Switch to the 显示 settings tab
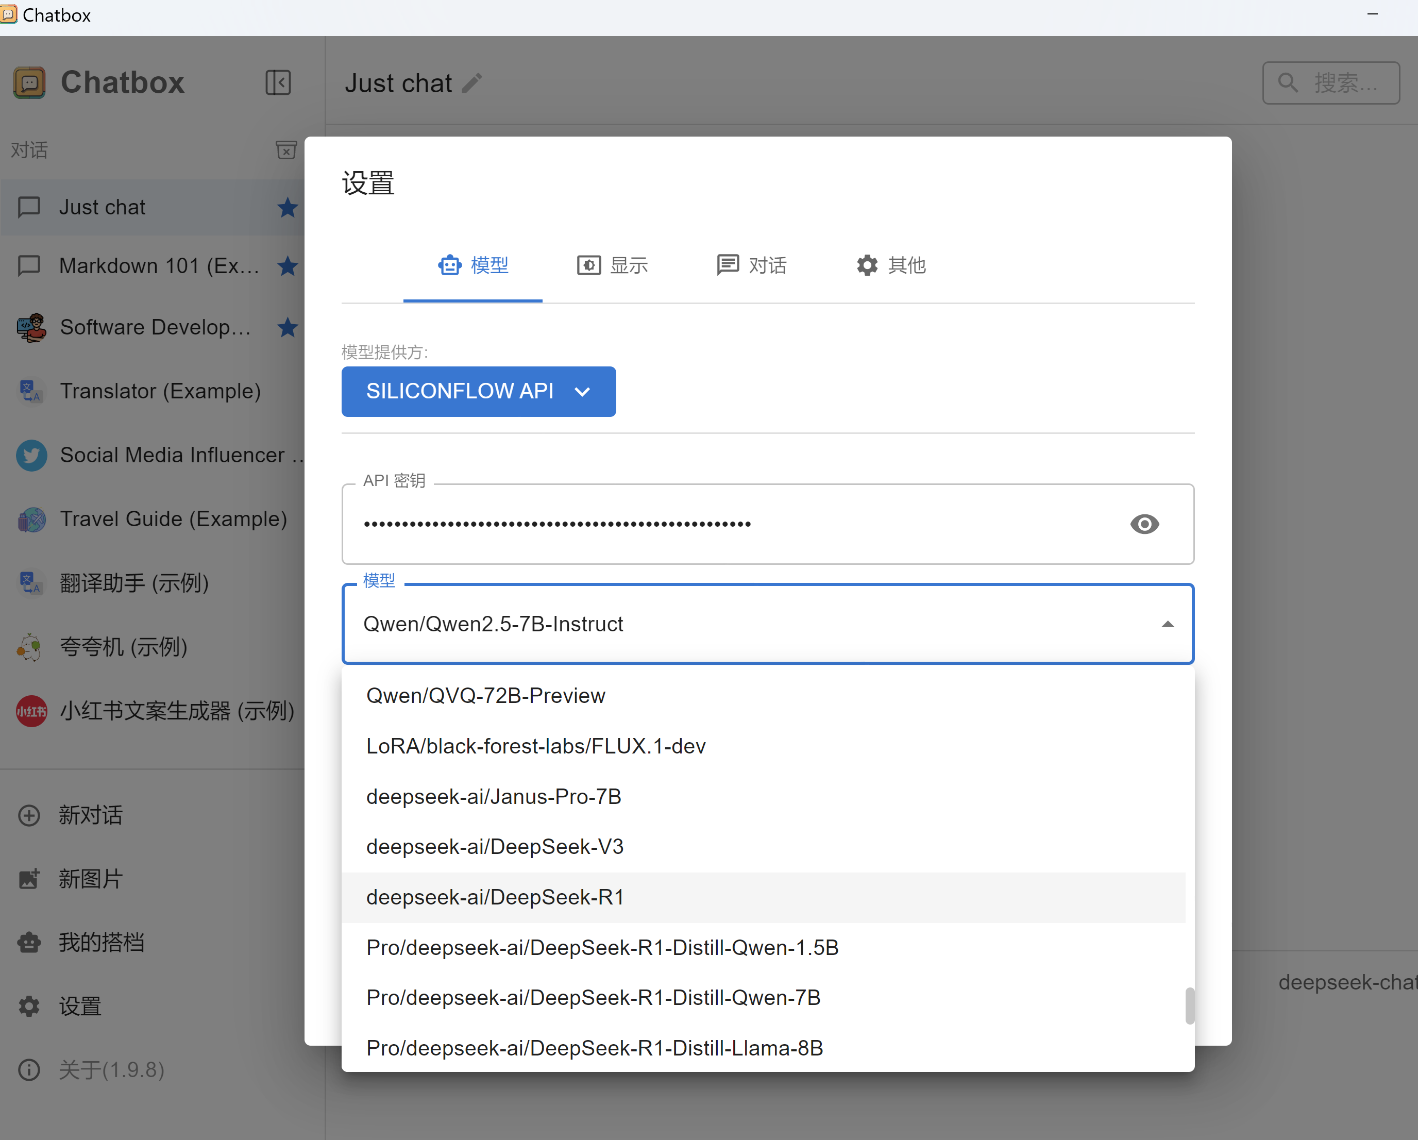The image size is (1418, 1140). coord(612,265)
